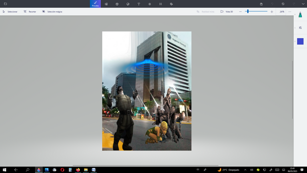Viewport: 307px width, 173px height.
Task: Zoom out with the minus button
Action: point(240,12)
